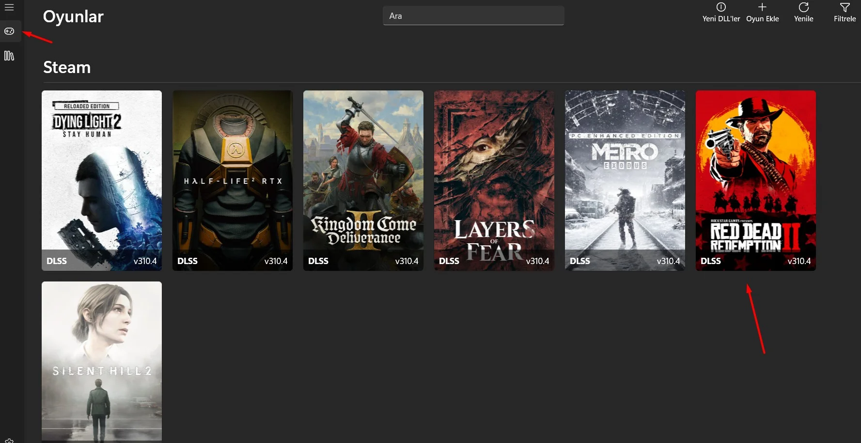Click the DLSS label on Dying Light 2

click(57, 261)
